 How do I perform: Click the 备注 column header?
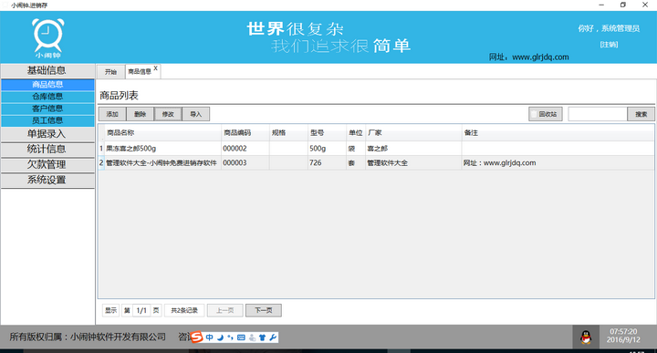(558, 133)
